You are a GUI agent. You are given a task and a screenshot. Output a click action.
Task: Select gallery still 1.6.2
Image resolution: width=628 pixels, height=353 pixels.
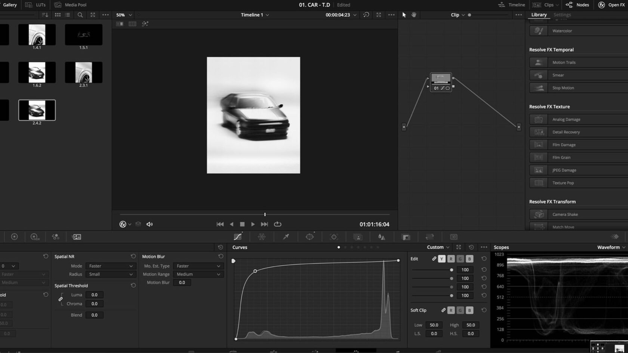37,72
